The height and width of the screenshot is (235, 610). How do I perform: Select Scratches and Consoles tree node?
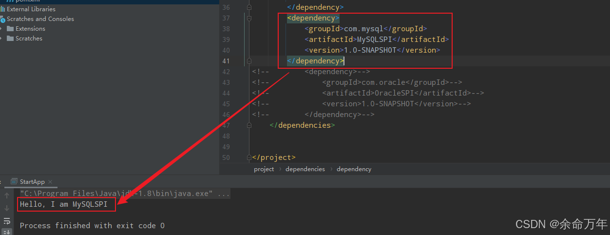110,19
